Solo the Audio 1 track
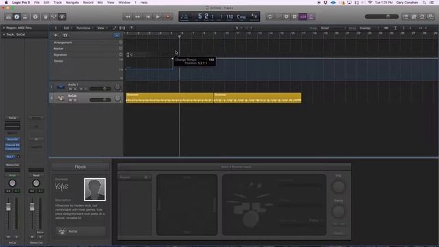Image resolution: width=439 pixels, height=247 pixels. click(75, 89)
